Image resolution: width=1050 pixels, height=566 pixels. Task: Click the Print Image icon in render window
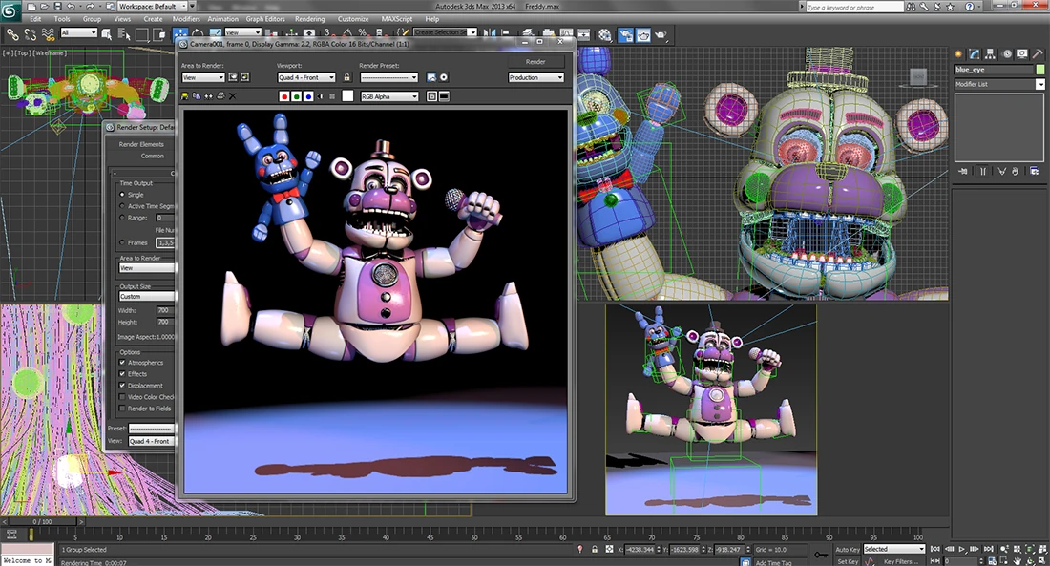220,96
